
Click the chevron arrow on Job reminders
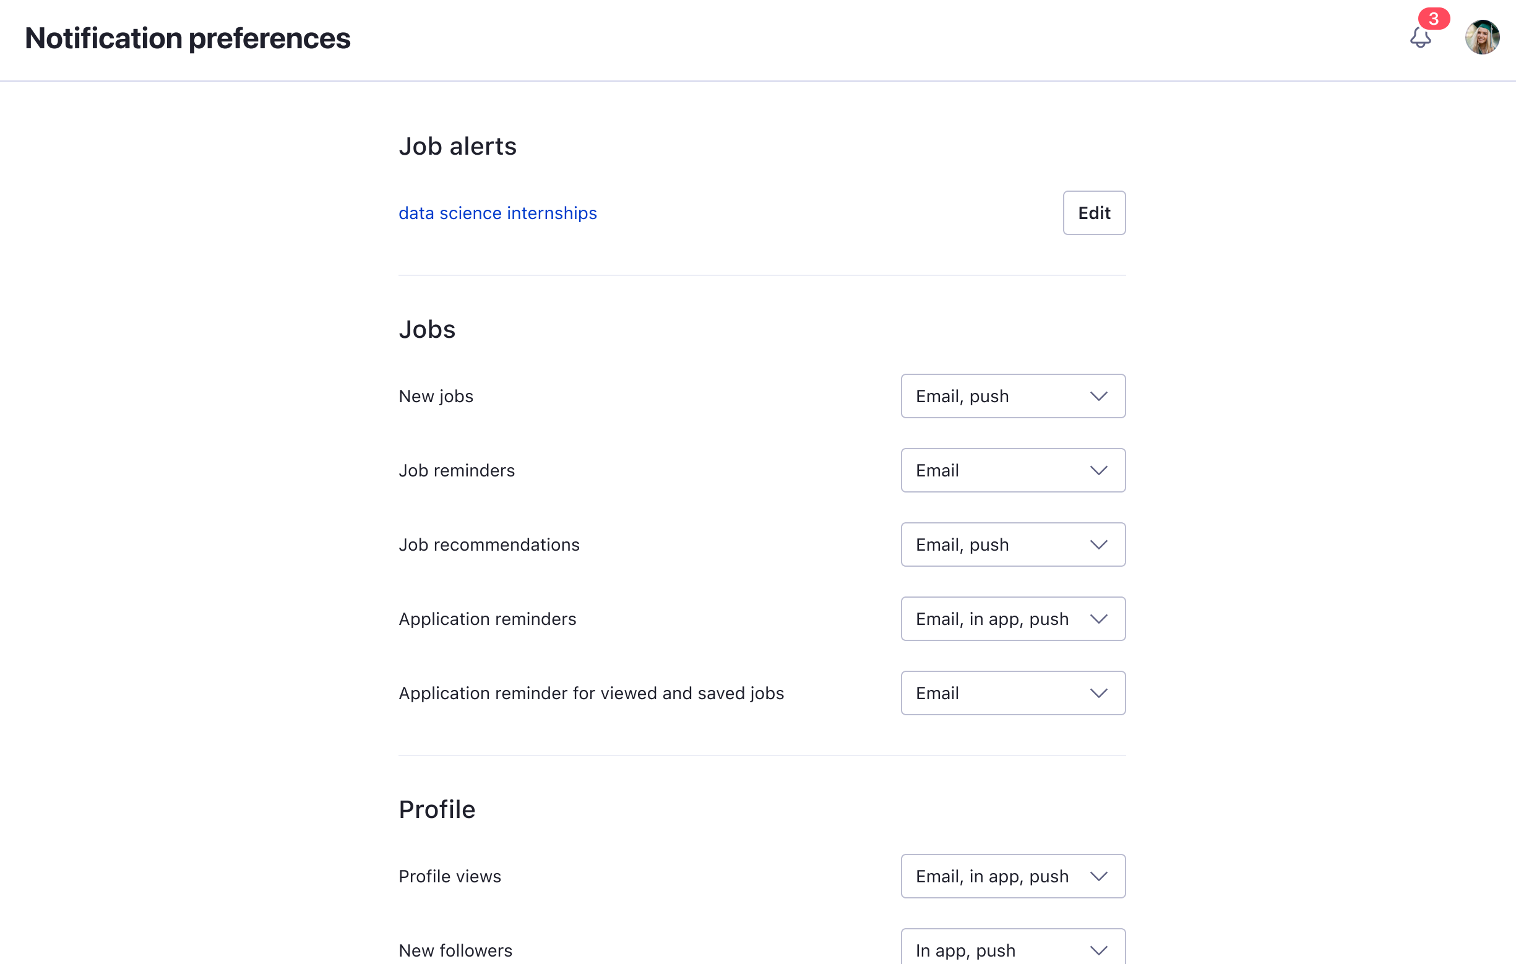click(x=1098, y=470)
